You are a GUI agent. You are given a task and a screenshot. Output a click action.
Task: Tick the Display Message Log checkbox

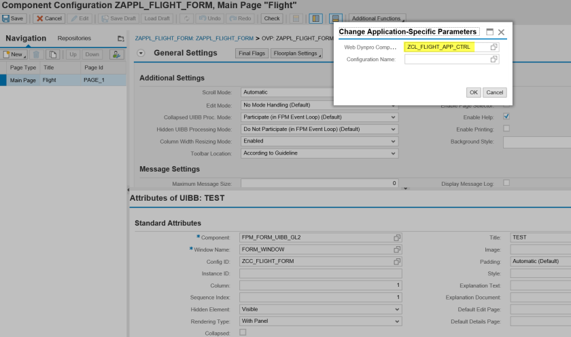506,183
